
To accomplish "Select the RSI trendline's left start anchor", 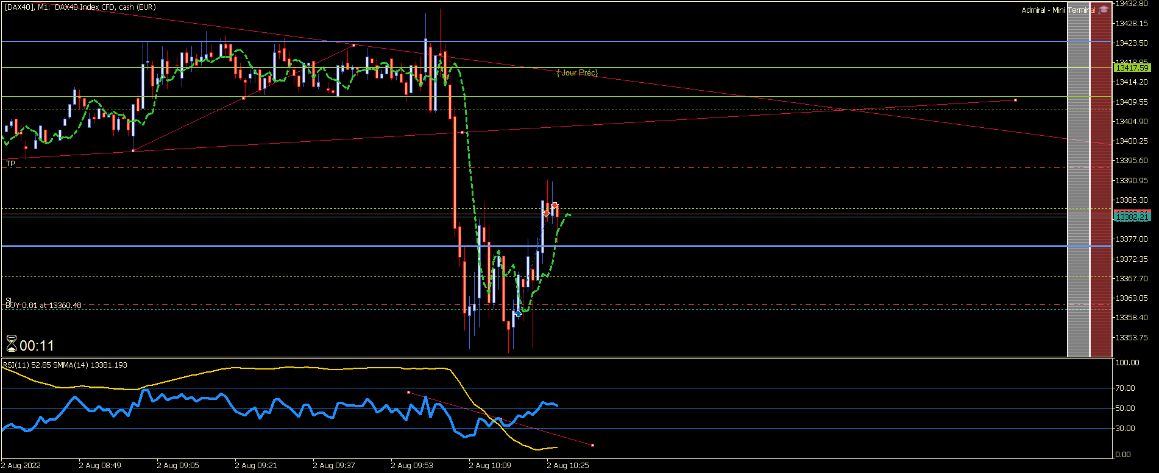I will pyautogui.click(x=408, y=392).
